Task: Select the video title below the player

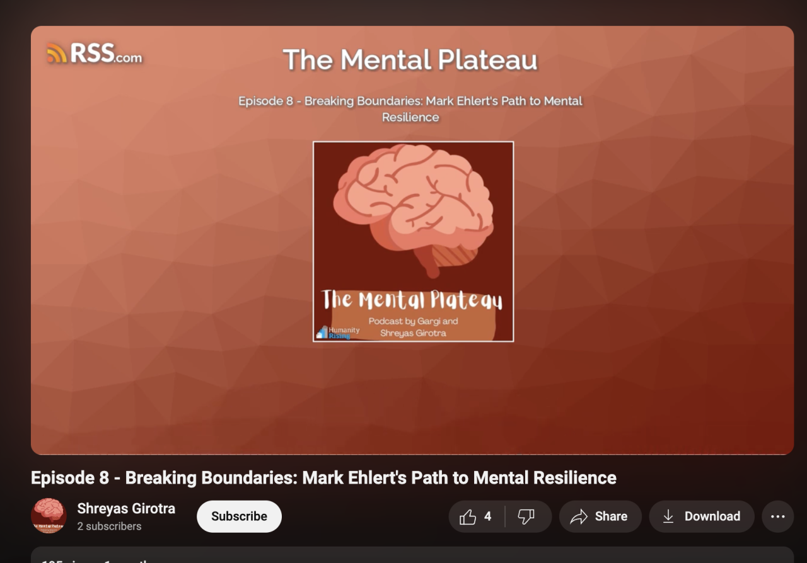Action: click(323, 478)
